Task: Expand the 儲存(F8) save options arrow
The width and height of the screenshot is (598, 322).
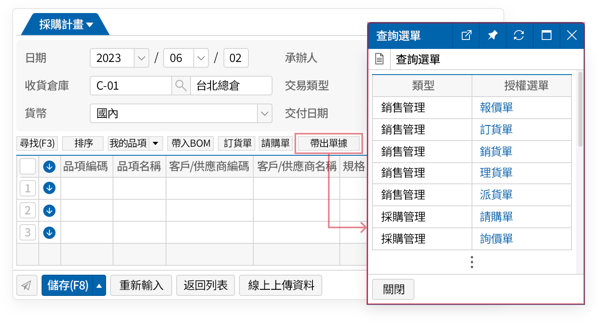Action: [x=99, y=285]
